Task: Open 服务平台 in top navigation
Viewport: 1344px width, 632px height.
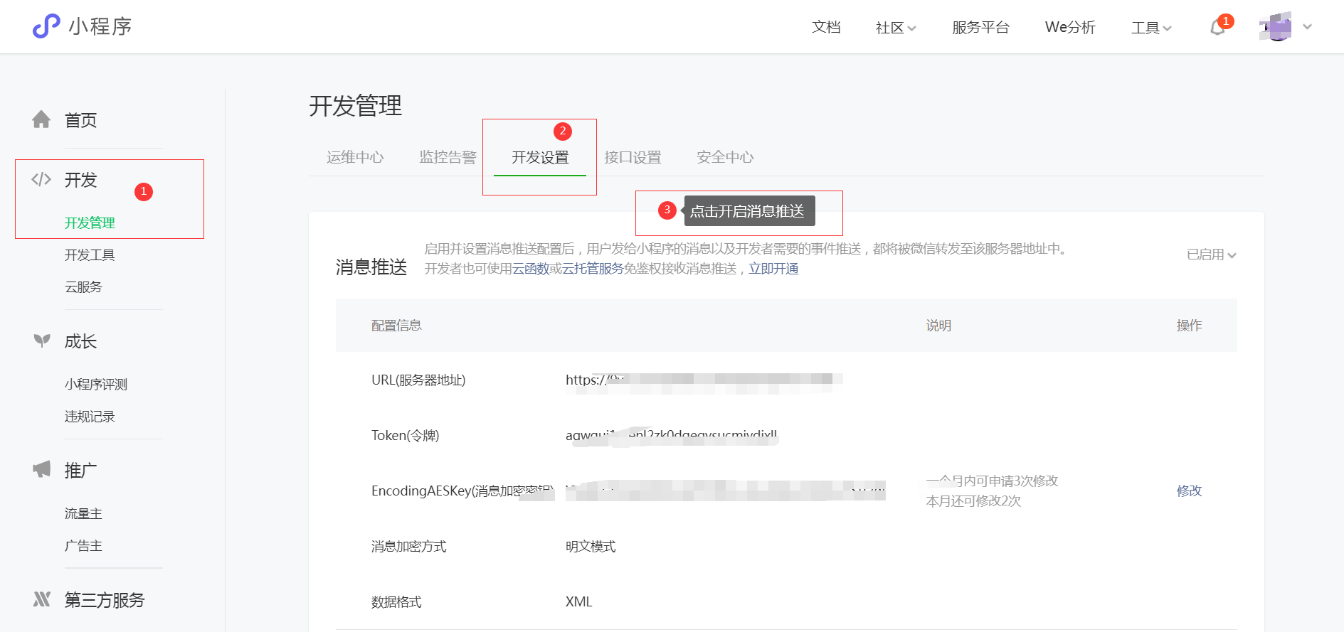Action: pos(980,27)
